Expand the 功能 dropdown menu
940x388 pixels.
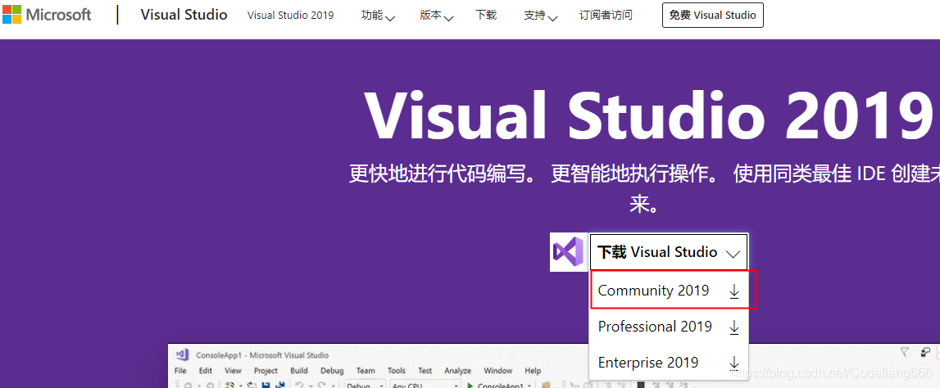379,16
